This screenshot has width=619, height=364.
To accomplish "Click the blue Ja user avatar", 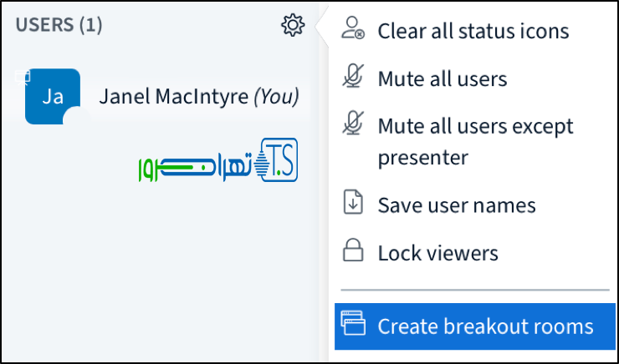I will point(52,97).
